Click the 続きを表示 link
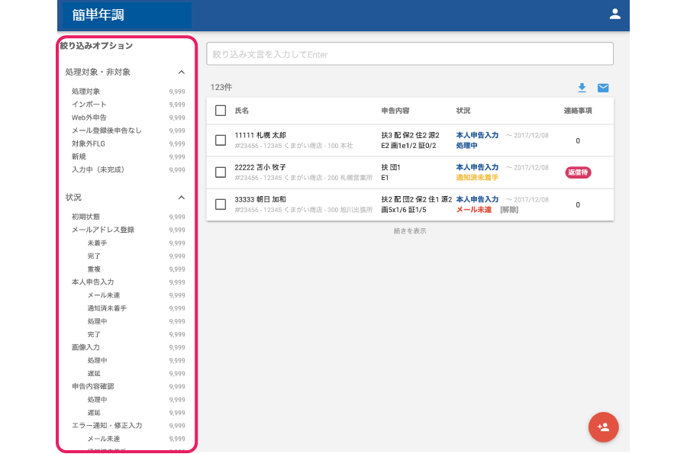This screenshot has width=687, height=454. pos(409,231)
